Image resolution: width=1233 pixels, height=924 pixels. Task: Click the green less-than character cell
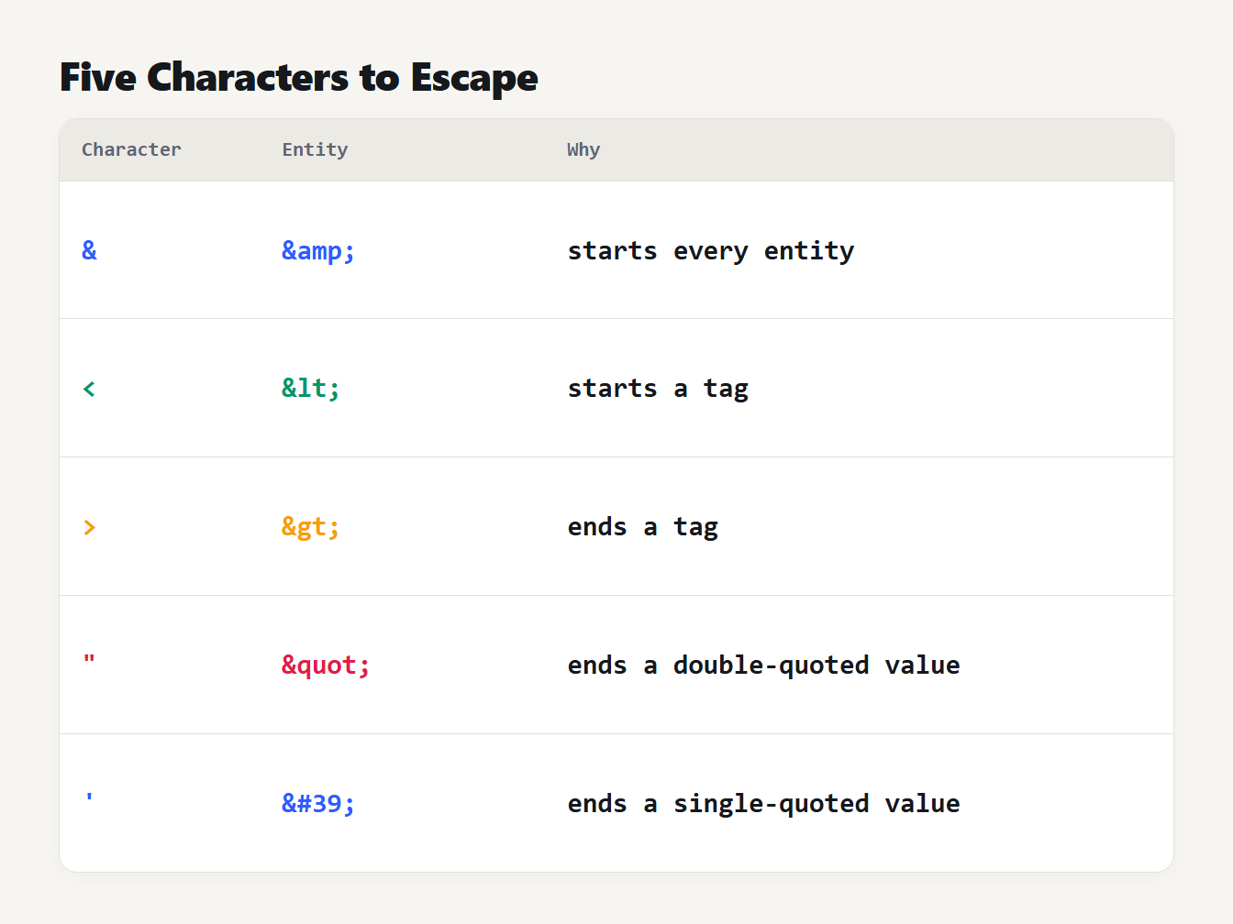point(89,389)
